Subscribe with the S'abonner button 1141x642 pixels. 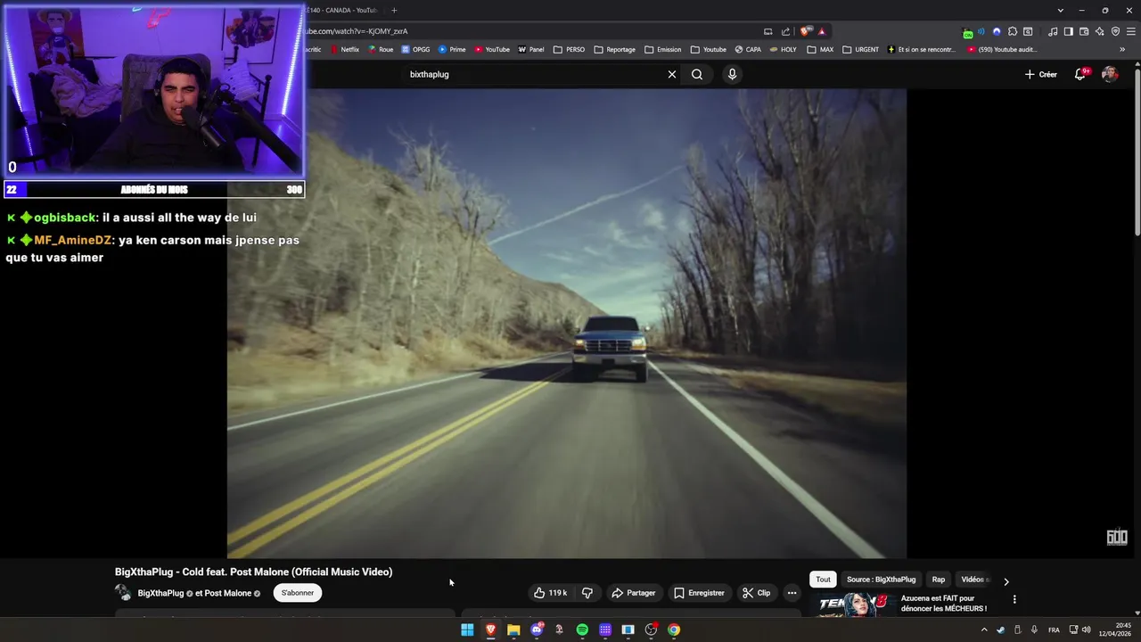(298, 593)
